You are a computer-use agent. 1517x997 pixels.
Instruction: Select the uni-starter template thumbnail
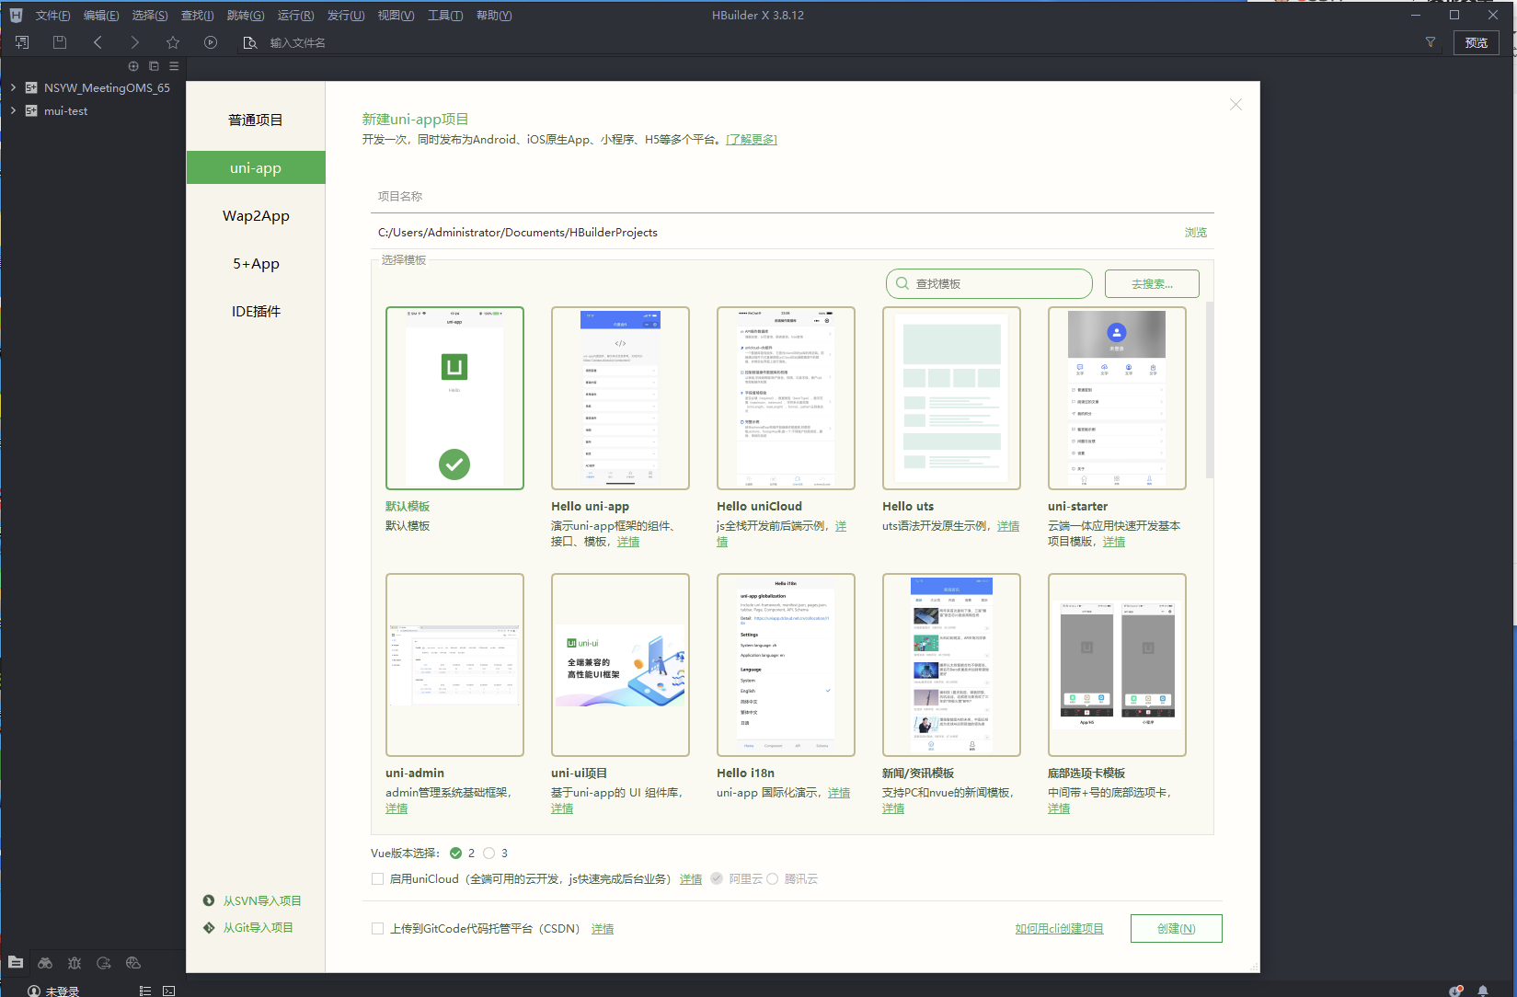click(x=1117, y=398)
